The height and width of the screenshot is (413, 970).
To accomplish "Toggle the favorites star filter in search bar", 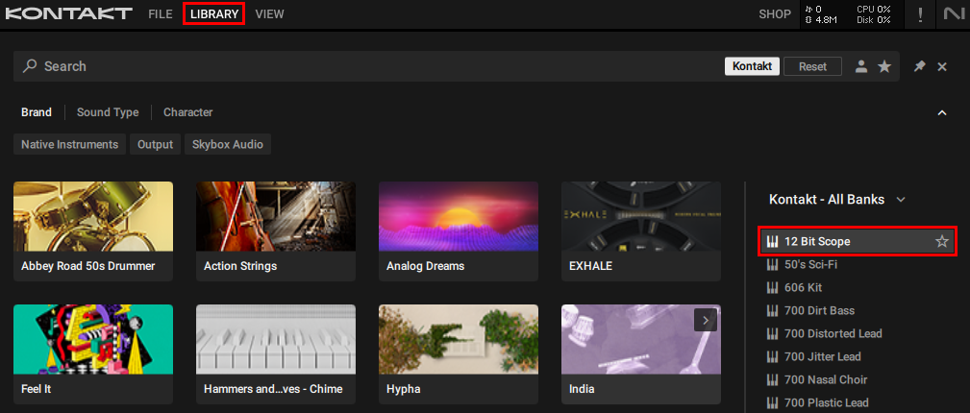I will point(883,66).
